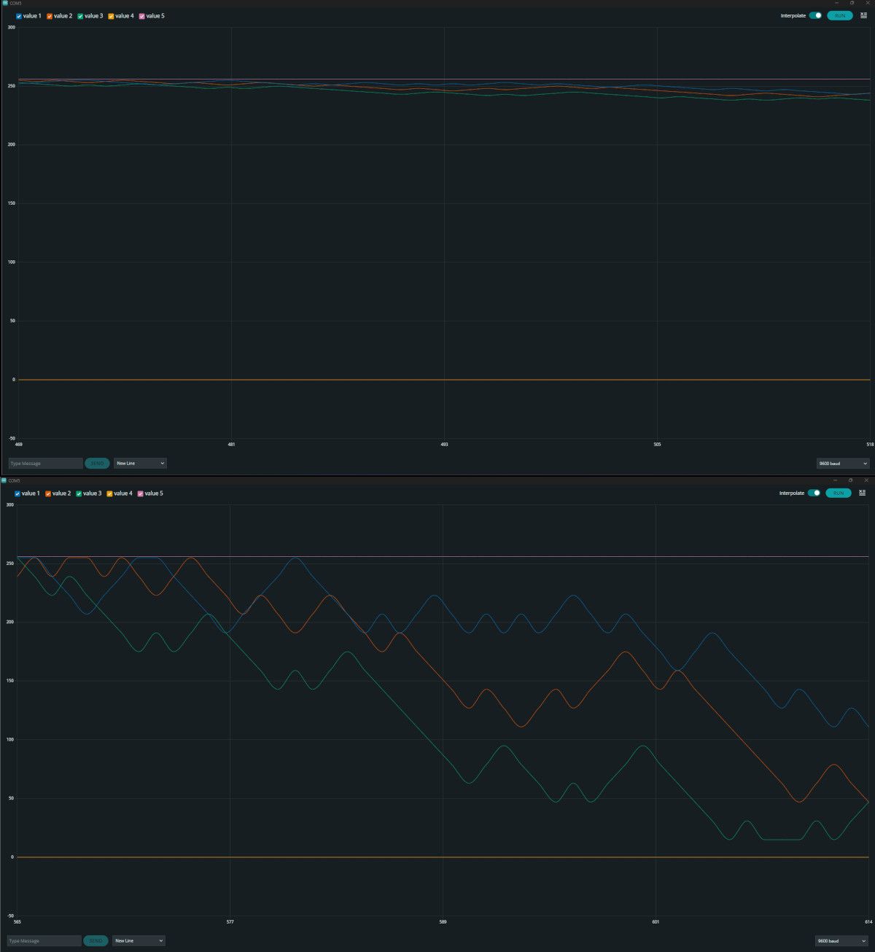Maximize the lower COM3 plotter window
The height and width of the screenshot is (952, 875).
coord(850,480)
